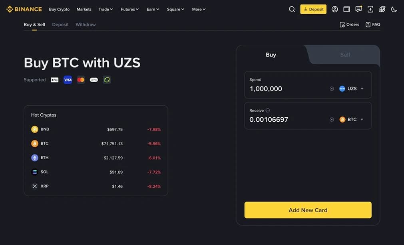Select the SOL row in Hot Cryptos

96,172
